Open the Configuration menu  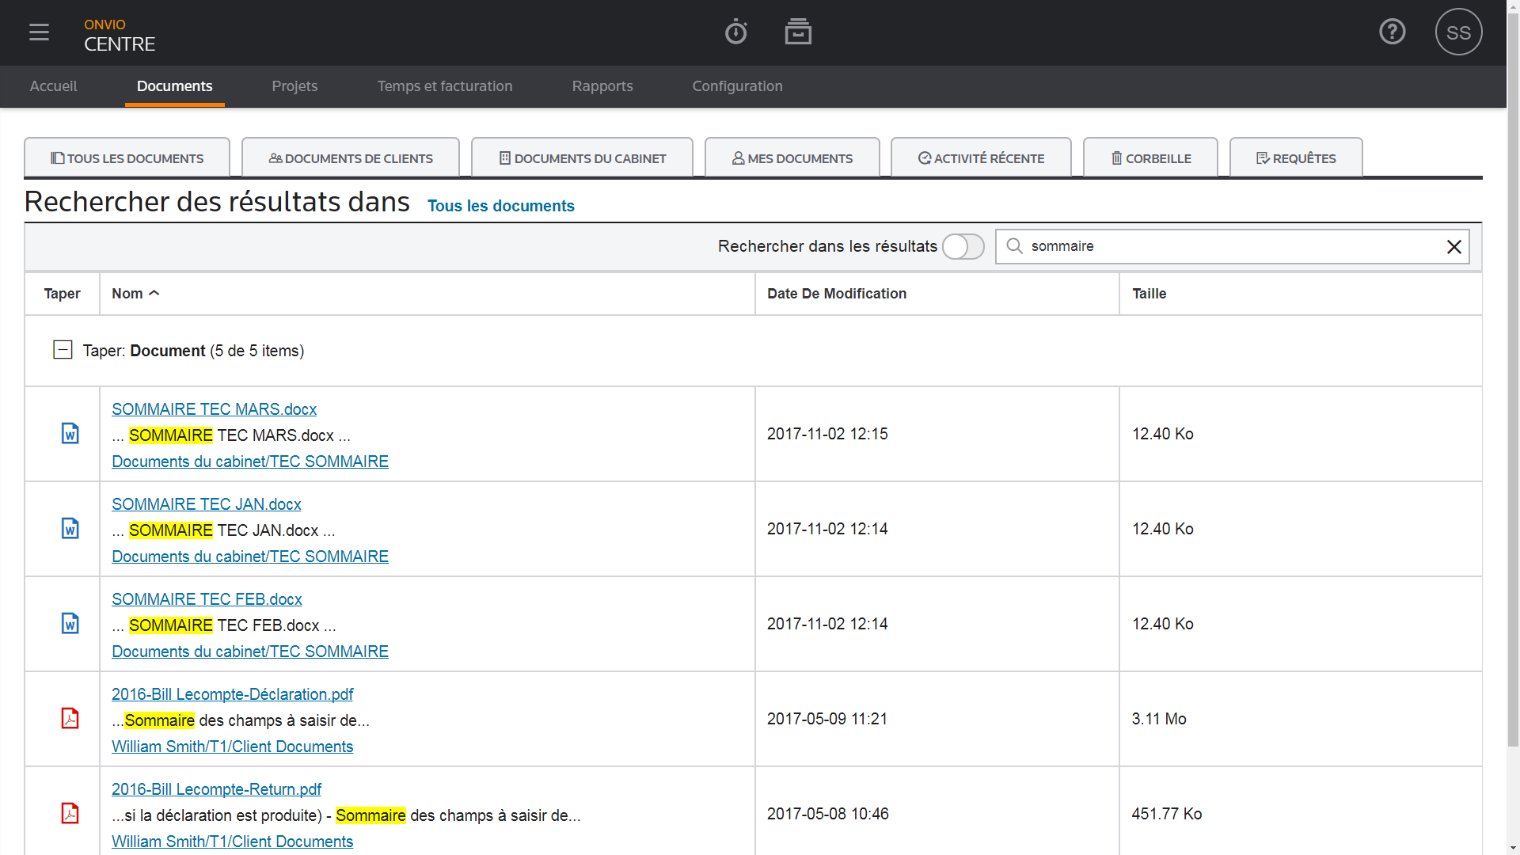tap(737, 86)
